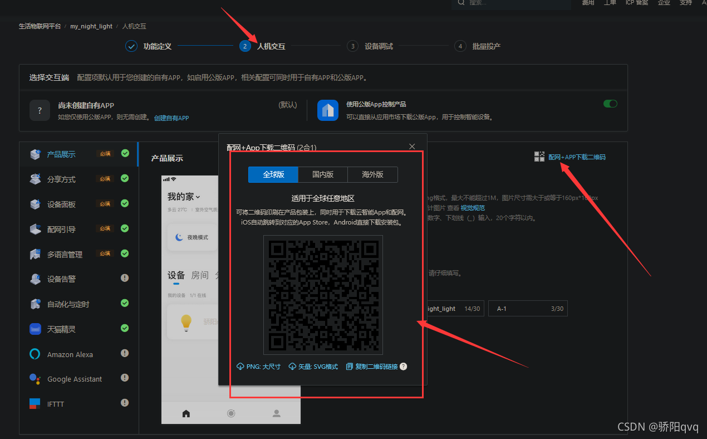Click the 夜晚模式 card in preview
This screenshot has height=439, width=707.
[x=192, y=237]
